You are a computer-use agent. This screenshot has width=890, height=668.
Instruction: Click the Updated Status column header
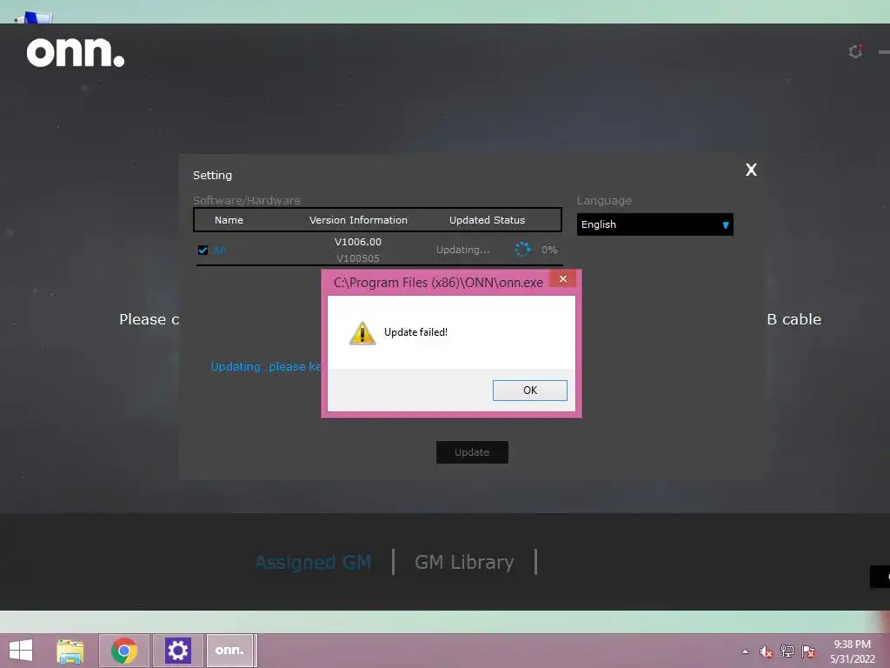coord(487,220)
